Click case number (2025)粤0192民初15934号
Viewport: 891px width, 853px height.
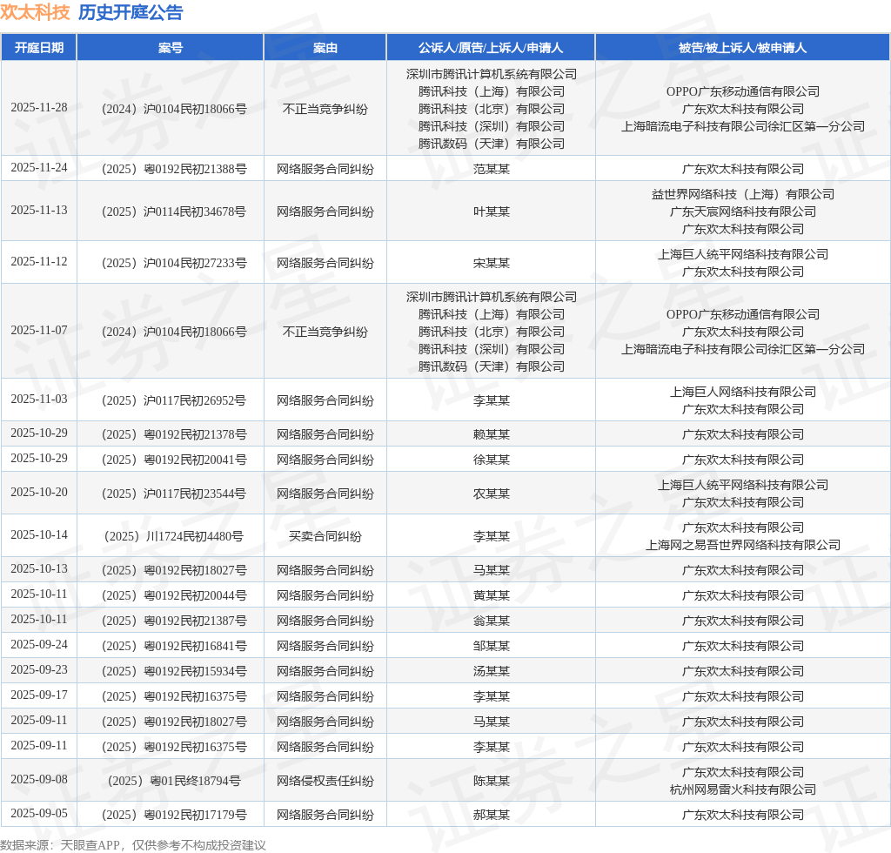[174, 671]
